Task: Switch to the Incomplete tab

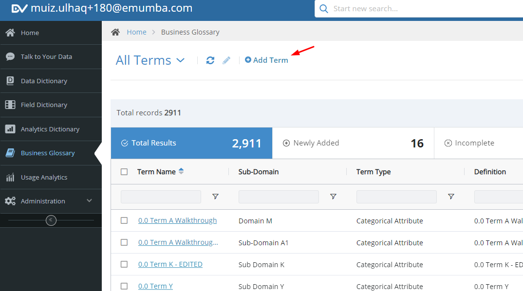Action: [479, 143]
